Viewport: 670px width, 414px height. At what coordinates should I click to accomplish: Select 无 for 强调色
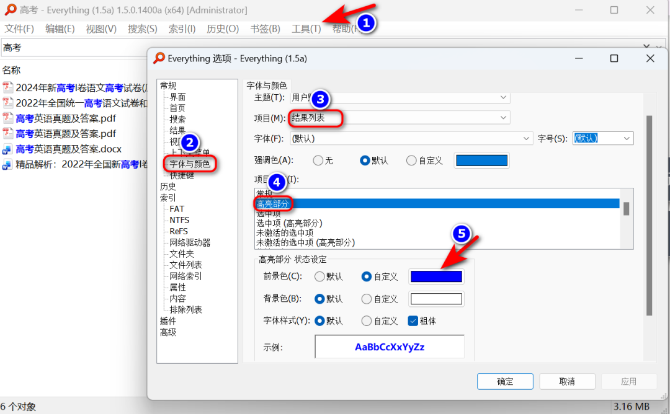click(323, 161)
